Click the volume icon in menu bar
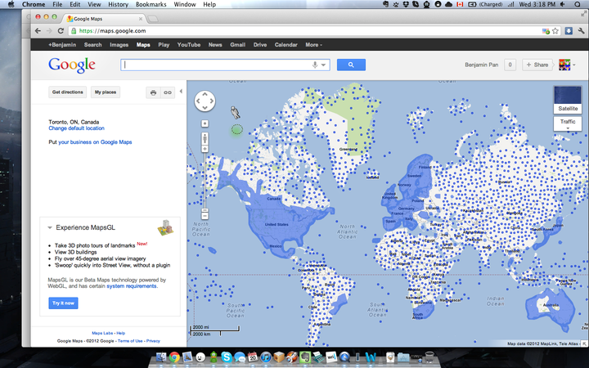The image size is (589, 368). 563,4
